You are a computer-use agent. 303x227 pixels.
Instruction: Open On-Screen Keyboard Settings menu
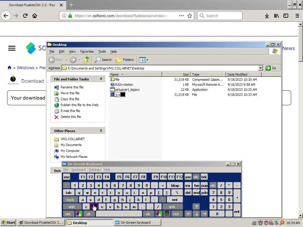coord(94,170)
